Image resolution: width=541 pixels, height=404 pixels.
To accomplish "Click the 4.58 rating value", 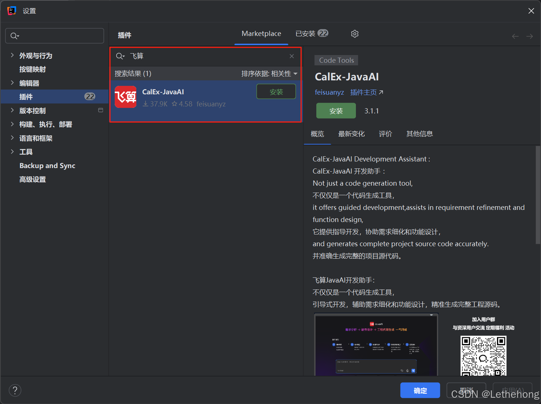I will [182, 104].
